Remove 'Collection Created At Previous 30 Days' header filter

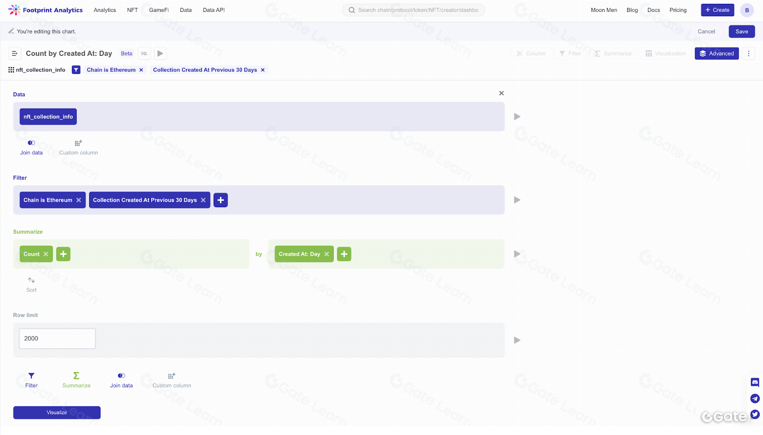263,70
